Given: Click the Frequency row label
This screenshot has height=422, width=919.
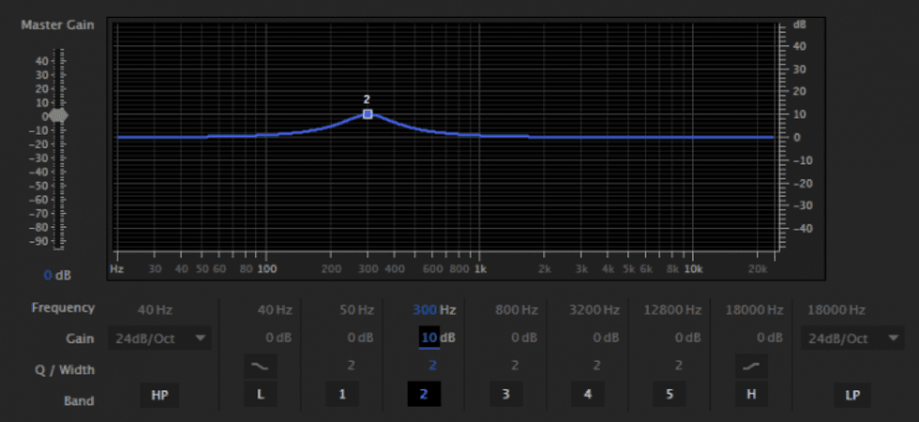Looking at the screenshot, I should 63,308.
